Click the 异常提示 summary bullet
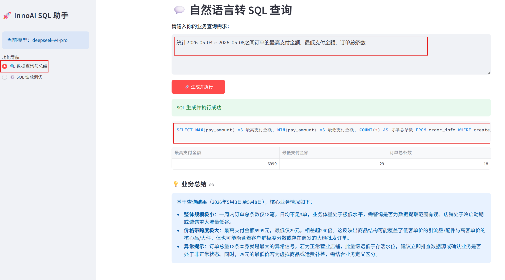Screen dimensions: 505x280 click(333, 250)
